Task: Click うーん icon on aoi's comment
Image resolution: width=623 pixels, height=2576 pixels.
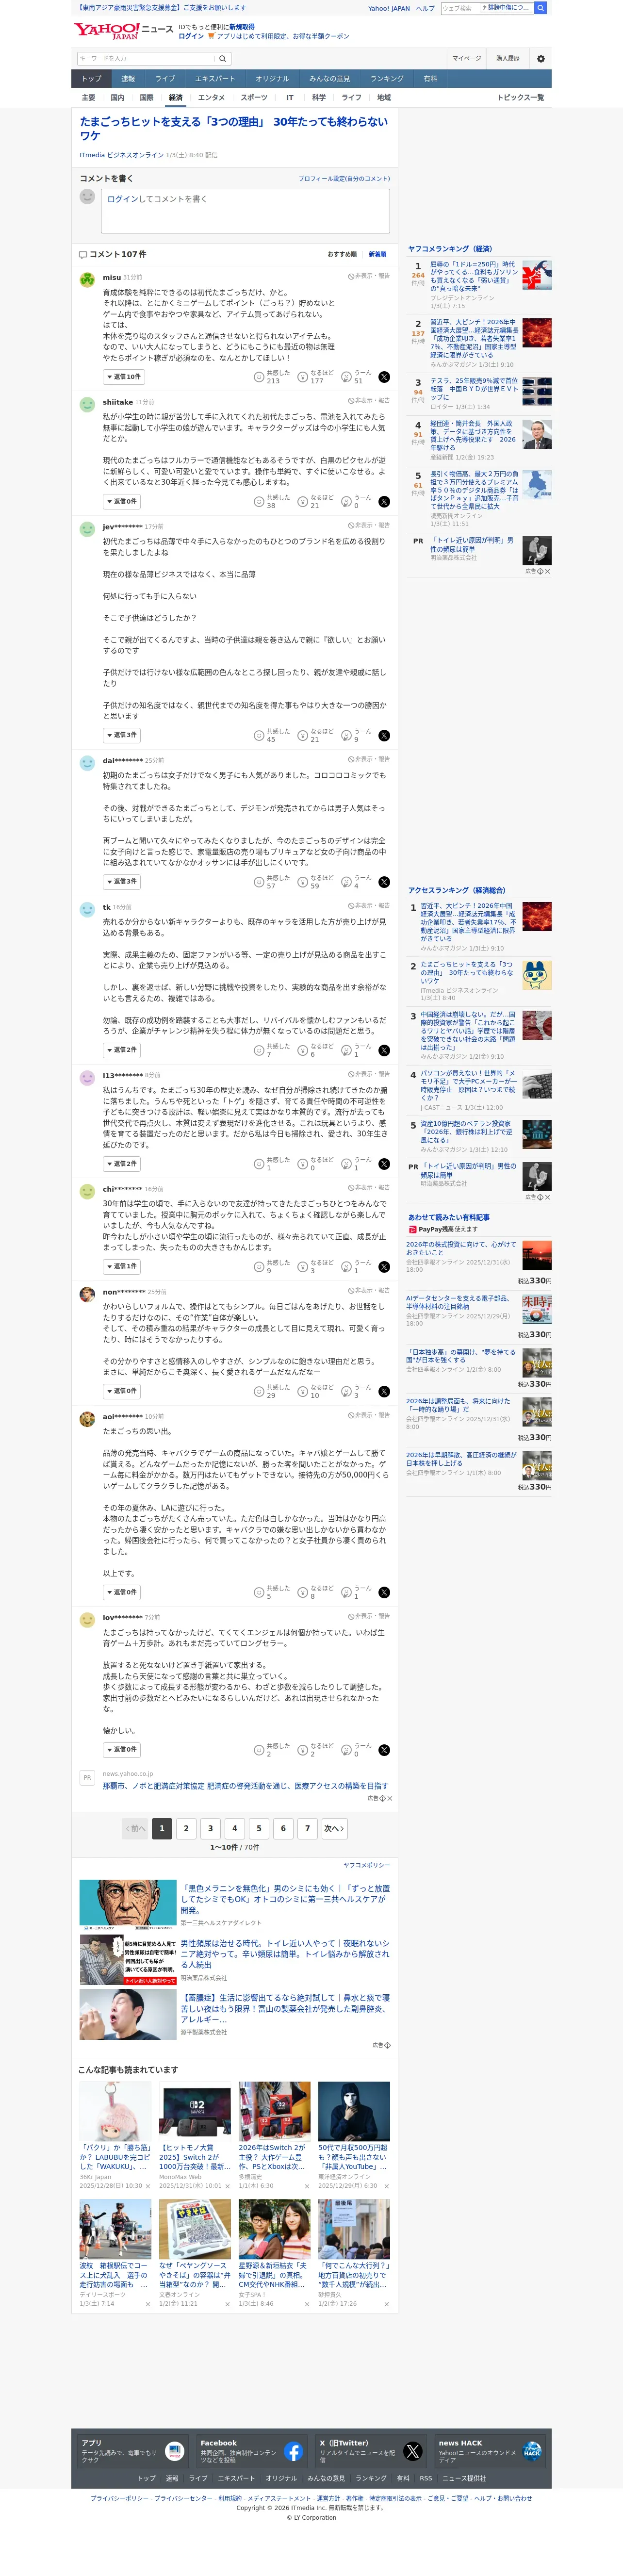Action: click(347, 1592)
